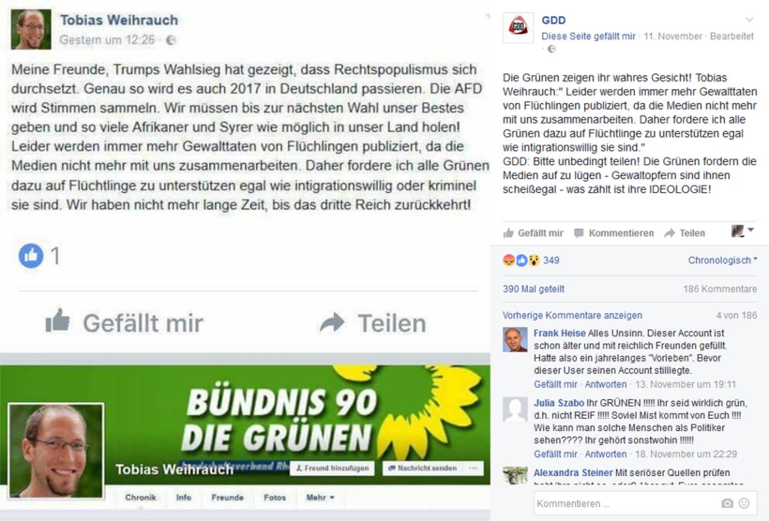Click the GDD page logo avatar

tap(518, 28)
